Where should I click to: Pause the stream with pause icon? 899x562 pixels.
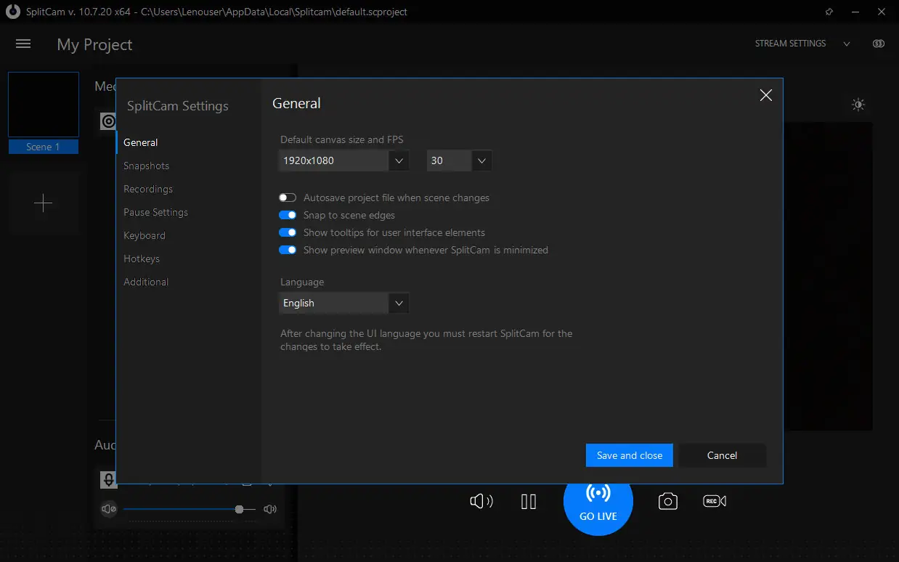coord(529,501)
